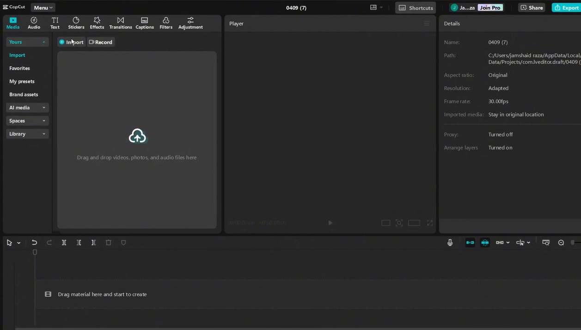Switch to the Text tab
This screenshot has height=330, width=581.
55,23
